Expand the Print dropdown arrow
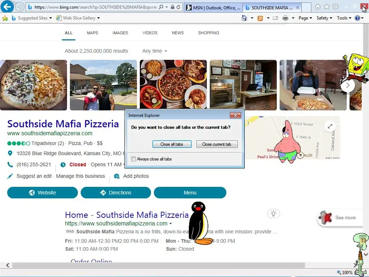Viewport: 369px width, 277px height. tap(293, 18)
